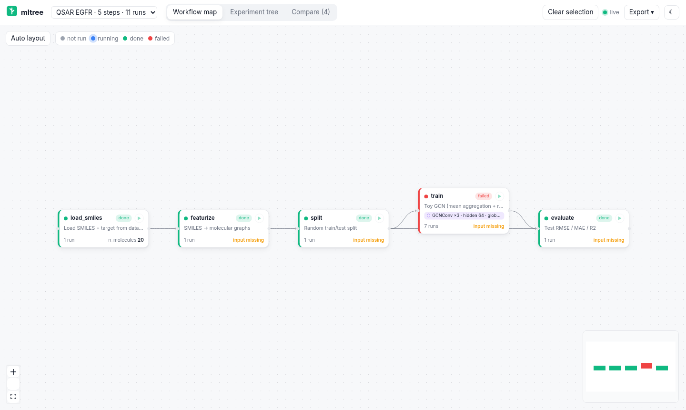Click the mltree logo icon

point(12,11)
